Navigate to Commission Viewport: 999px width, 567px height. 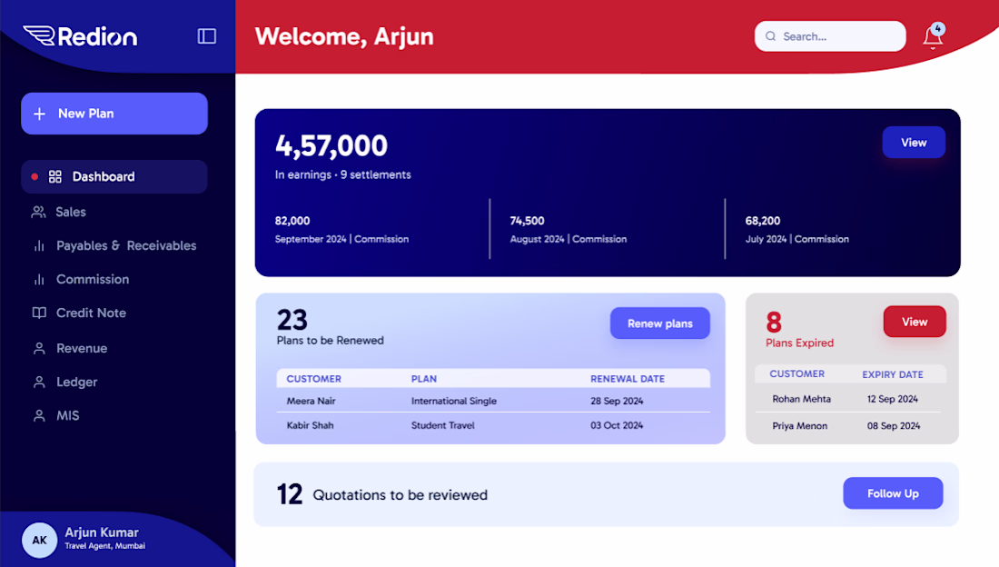[93, 279]
